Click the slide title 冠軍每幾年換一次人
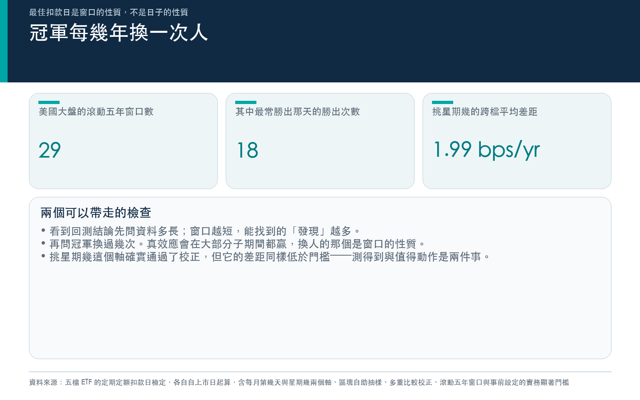640x400 pixels. pyautogui.click(x=119, y=32)
